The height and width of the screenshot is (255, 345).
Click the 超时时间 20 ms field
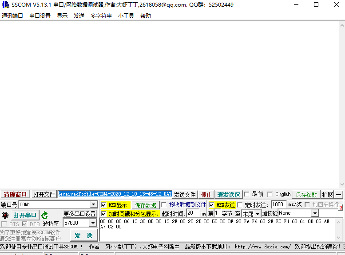192,213
